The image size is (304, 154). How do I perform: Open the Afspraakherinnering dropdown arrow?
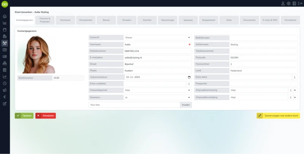click(x=295, y=90)
